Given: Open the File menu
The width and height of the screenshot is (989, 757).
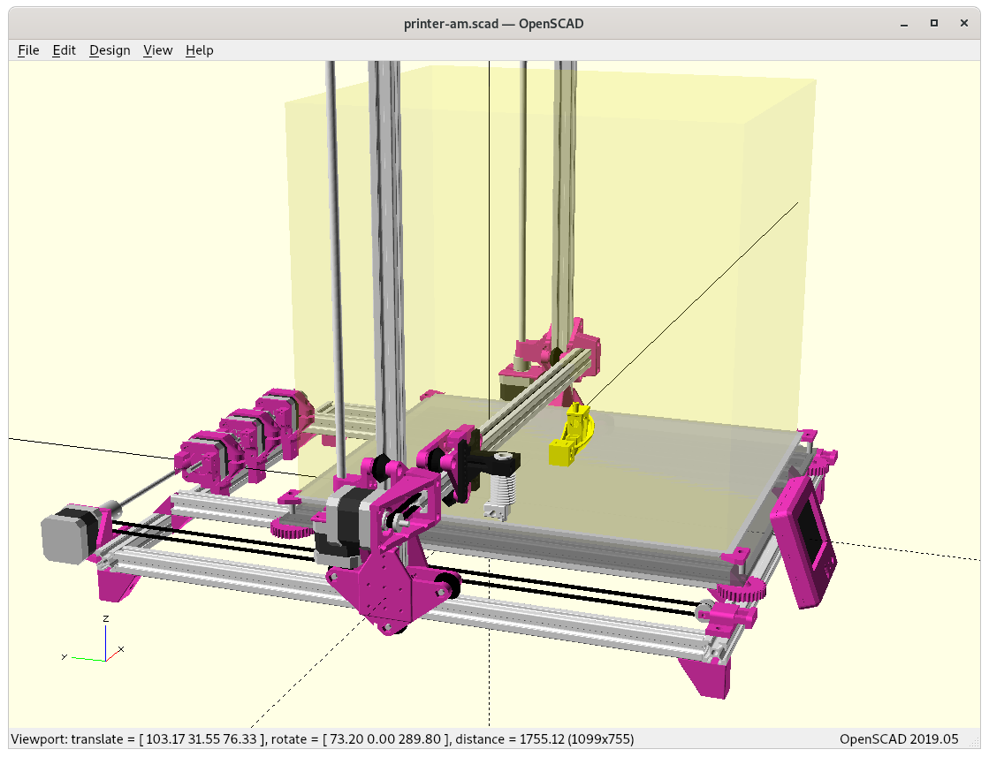Looking at the screenshot, I should click(28, 50).
